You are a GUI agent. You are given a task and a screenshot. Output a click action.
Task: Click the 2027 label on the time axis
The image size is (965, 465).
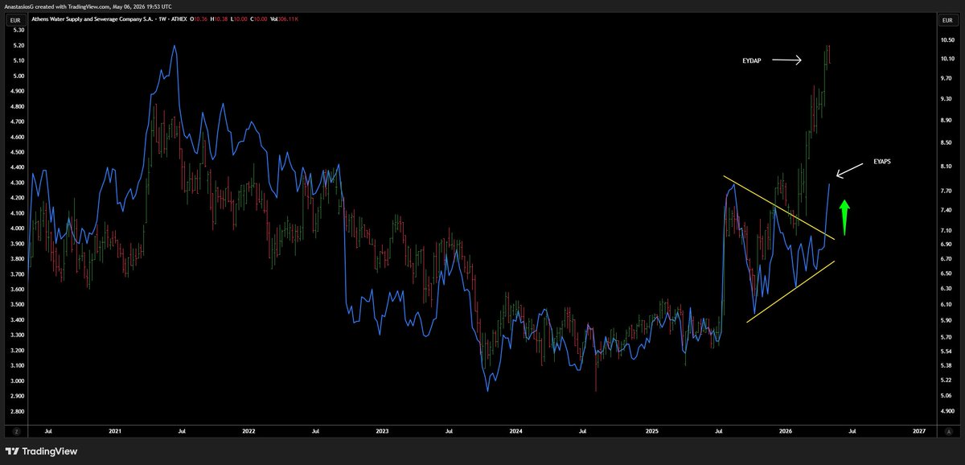click(x=919, y=431)
